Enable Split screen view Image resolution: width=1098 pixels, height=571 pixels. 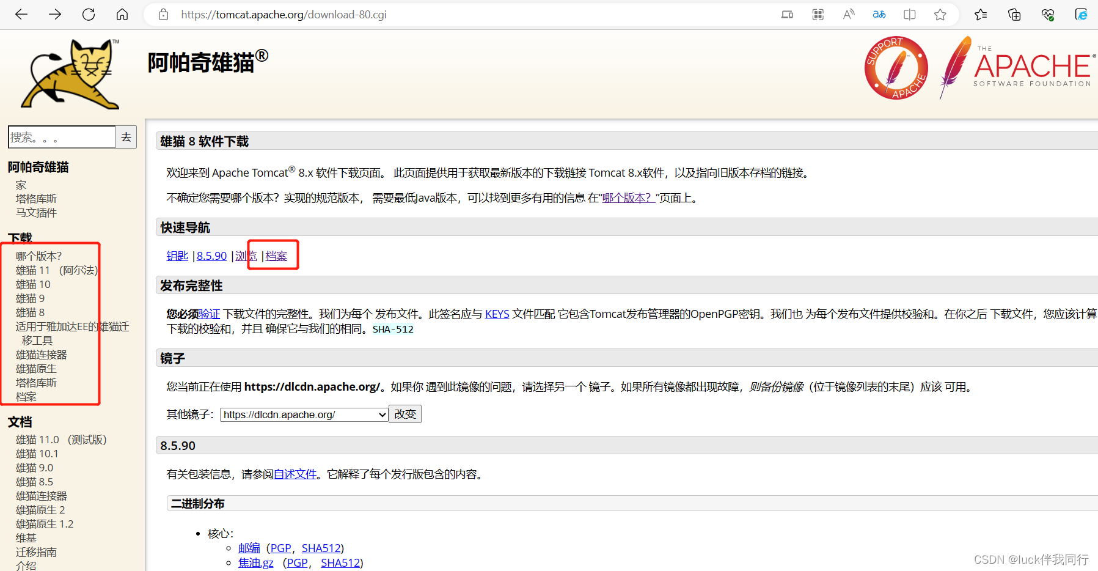coord(909,14)
